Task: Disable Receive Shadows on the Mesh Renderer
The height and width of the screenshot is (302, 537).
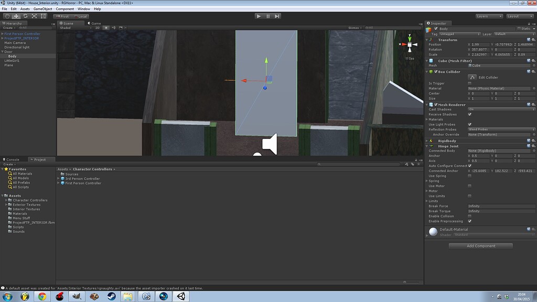Action: coord(469,114)
